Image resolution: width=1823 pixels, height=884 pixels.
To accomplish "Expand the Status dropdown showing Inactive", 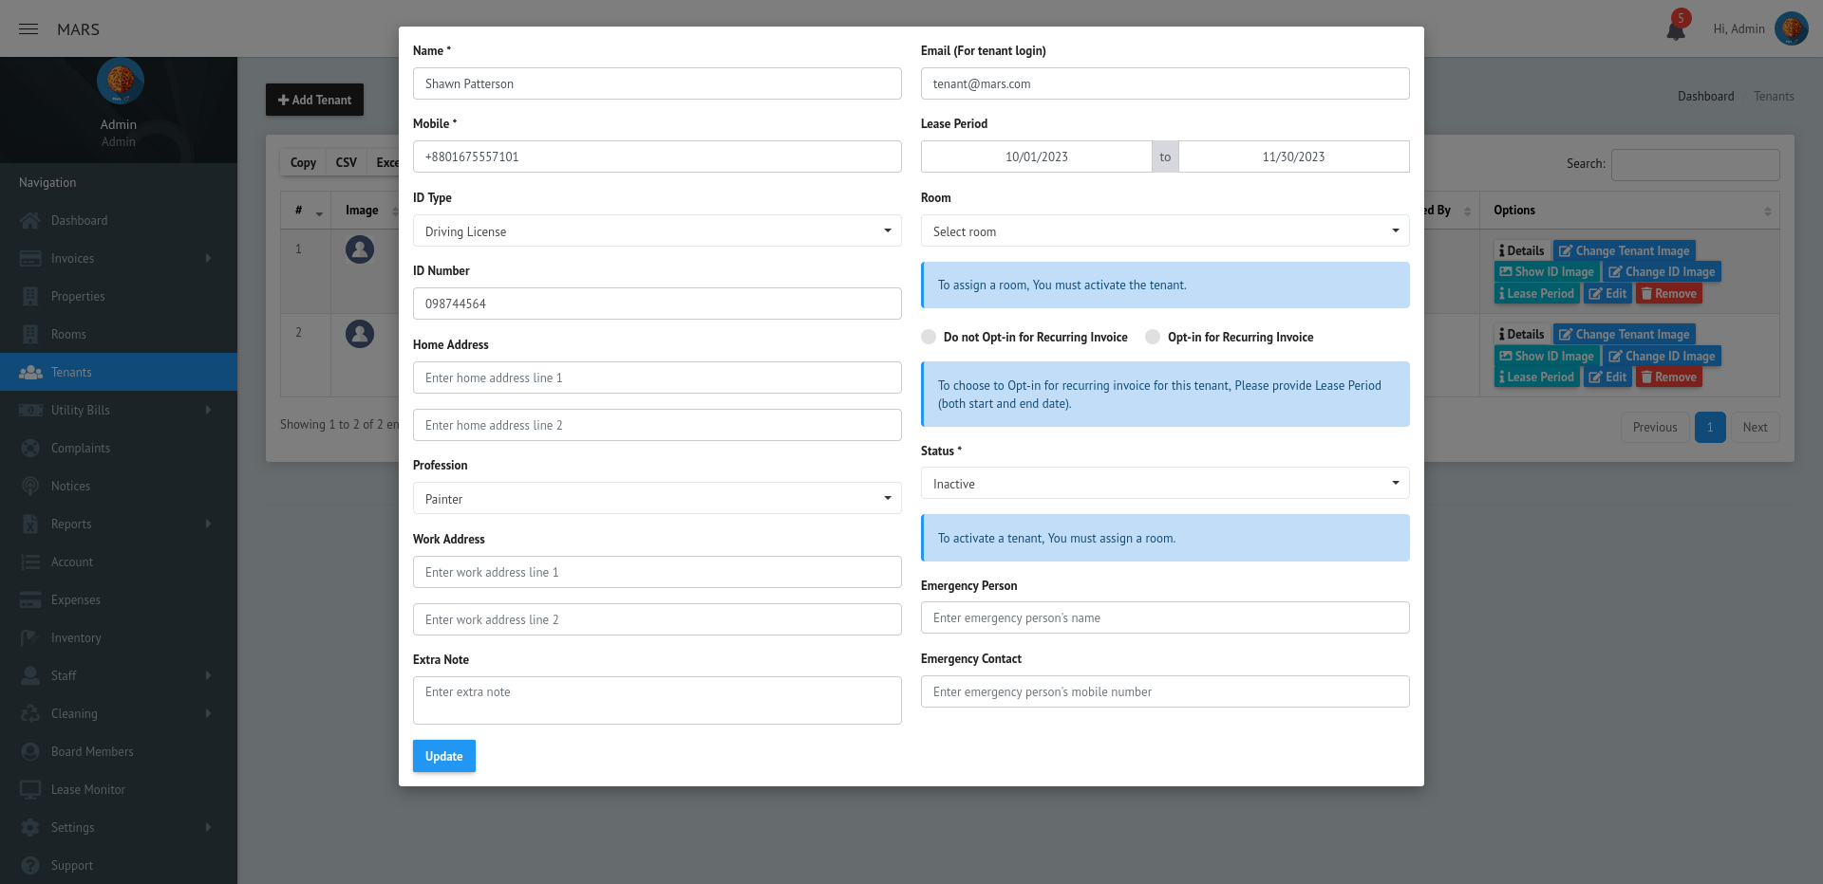I will pos(1165,484).
